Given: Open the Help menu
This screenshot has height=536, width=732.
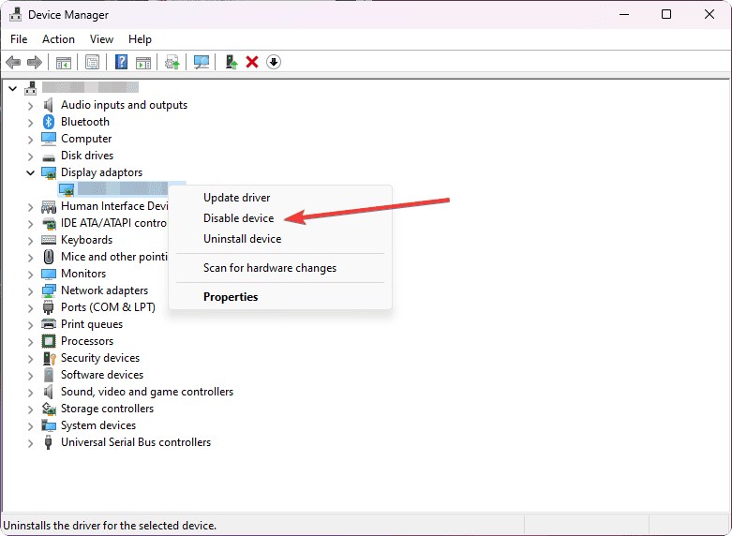Looking at the screenshot, I should (140, 39).
